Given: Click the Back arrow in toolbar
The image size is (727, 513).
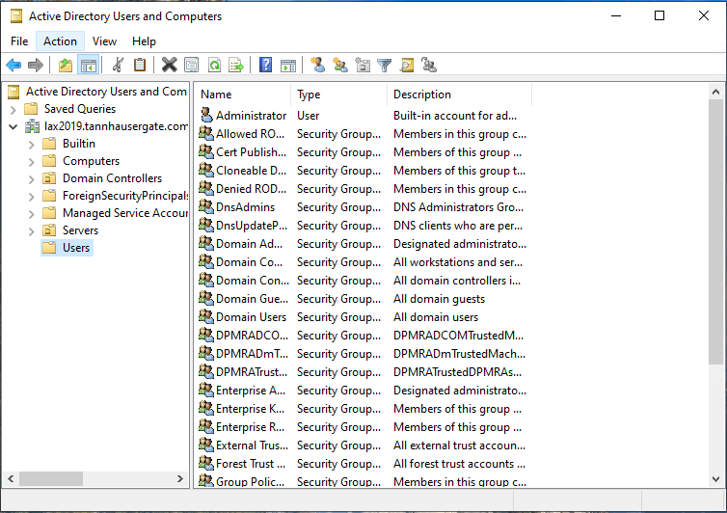Looking at the screenshot, I should point(13,66).
